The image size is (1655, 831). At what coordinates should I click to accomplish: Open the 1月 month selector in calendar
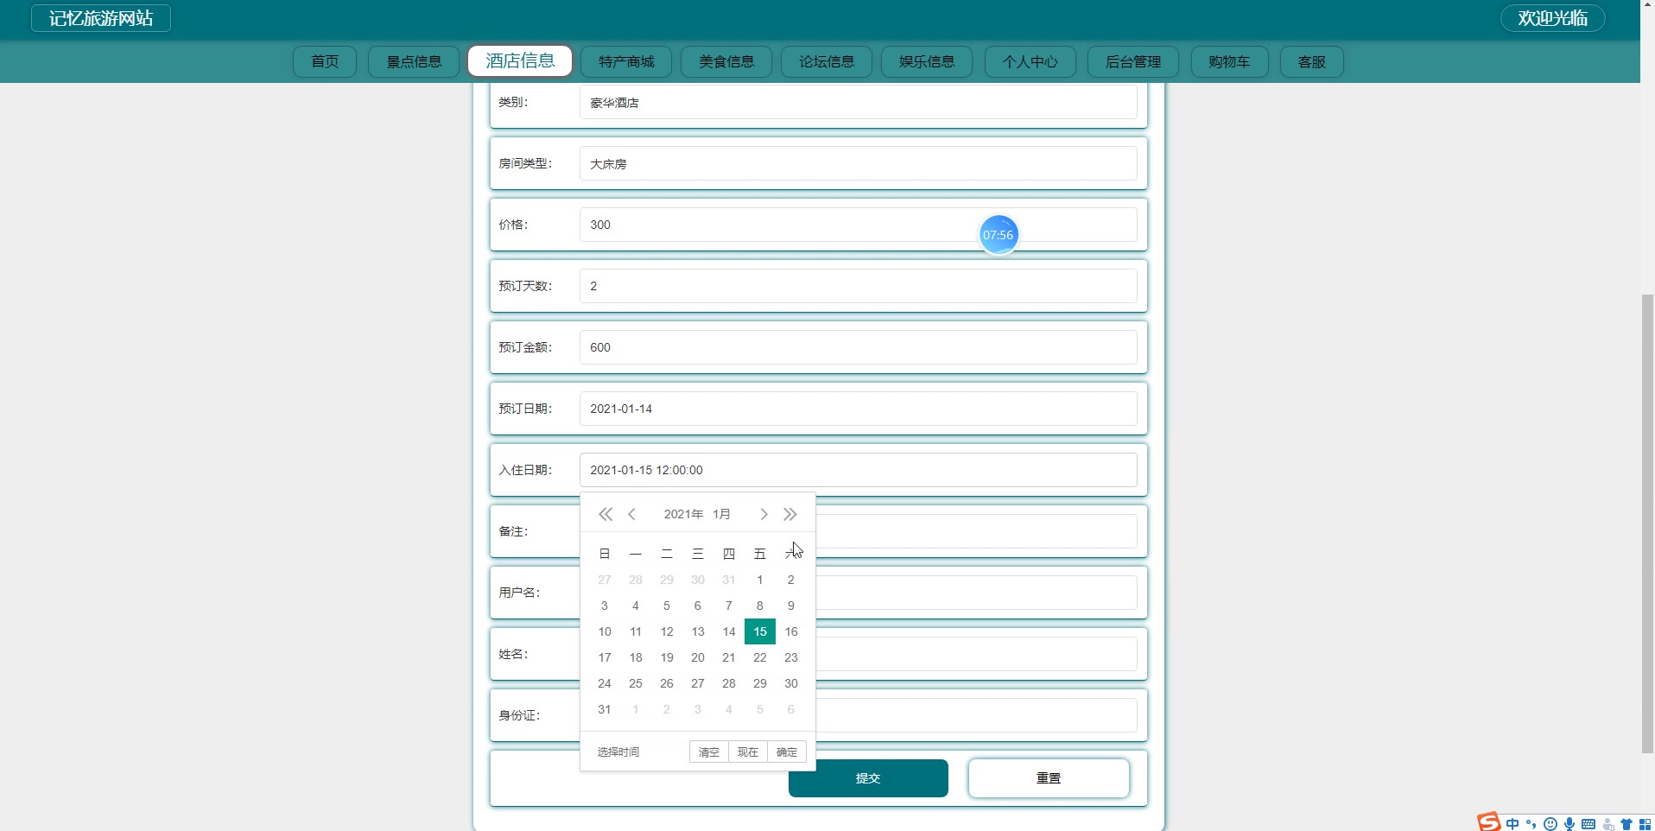722,514
